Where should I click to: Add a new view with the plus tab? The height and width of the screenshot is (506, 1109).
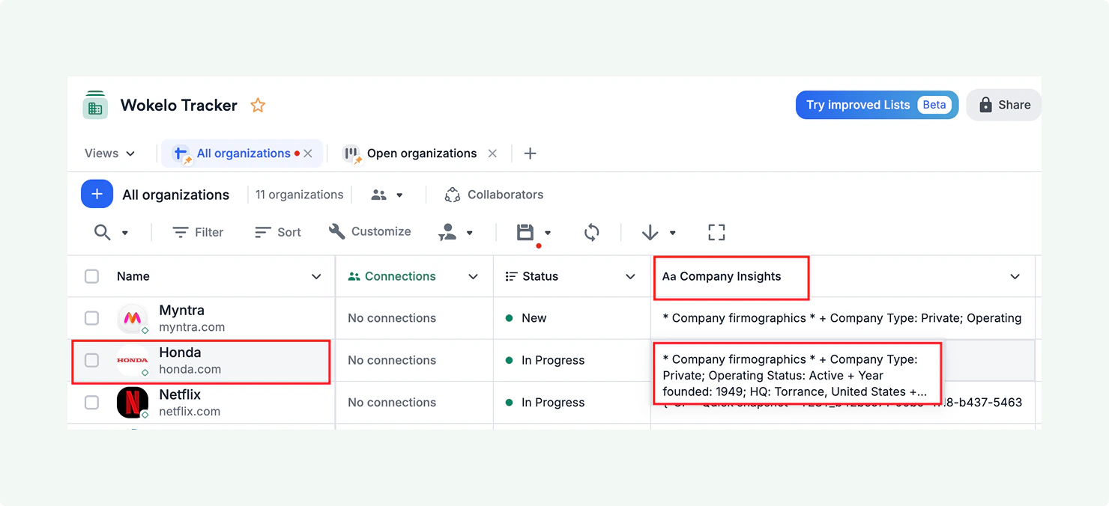530,153
